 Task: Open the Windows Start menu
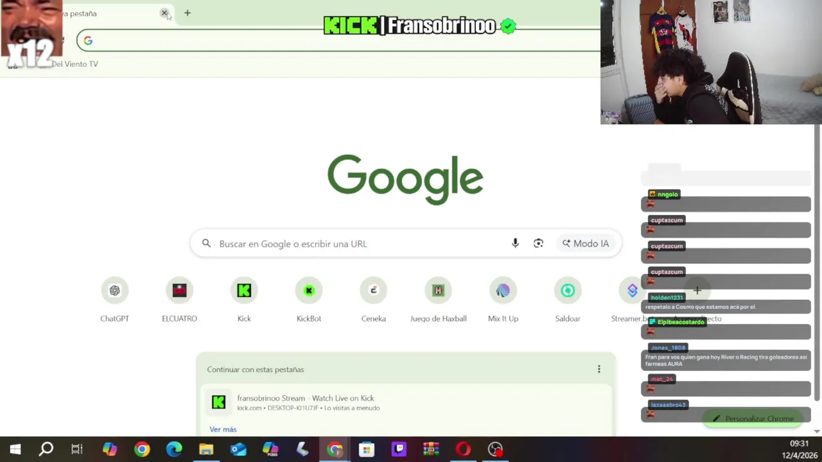coord(15,449)
